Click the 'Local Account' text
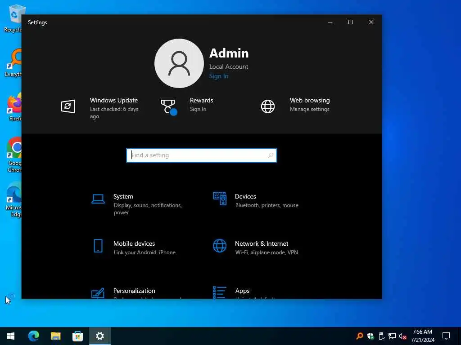The height and width of the screenshot is (345, 461). tap(229, 66)
